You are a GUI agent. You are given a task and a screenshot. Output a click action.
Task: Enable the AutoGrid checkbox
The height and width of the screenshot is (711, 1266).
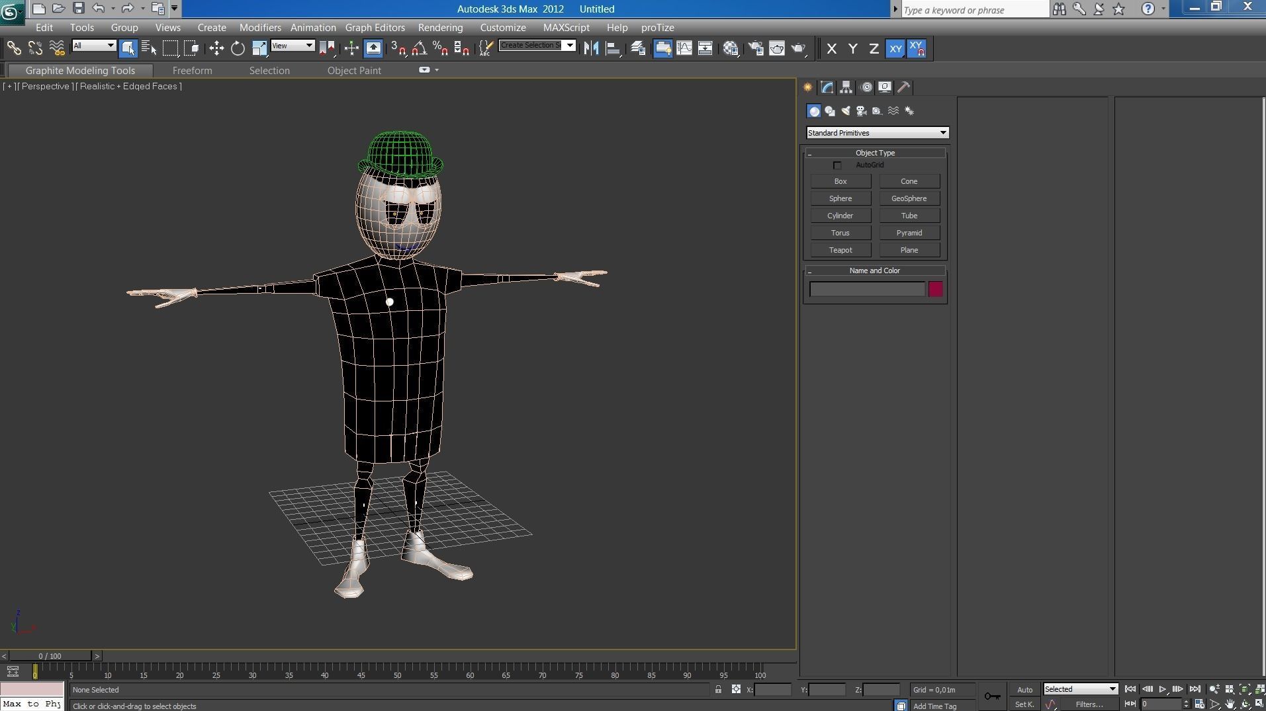coord(837,165)
